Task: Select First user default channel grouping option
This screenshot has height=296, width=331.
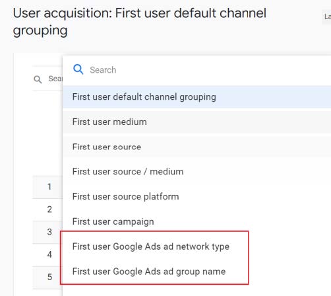Action: [x=197, y=97]
